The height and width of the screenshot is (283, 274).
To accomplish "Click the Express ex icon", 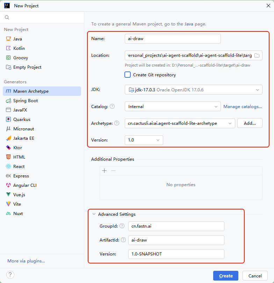I will 8,176.
